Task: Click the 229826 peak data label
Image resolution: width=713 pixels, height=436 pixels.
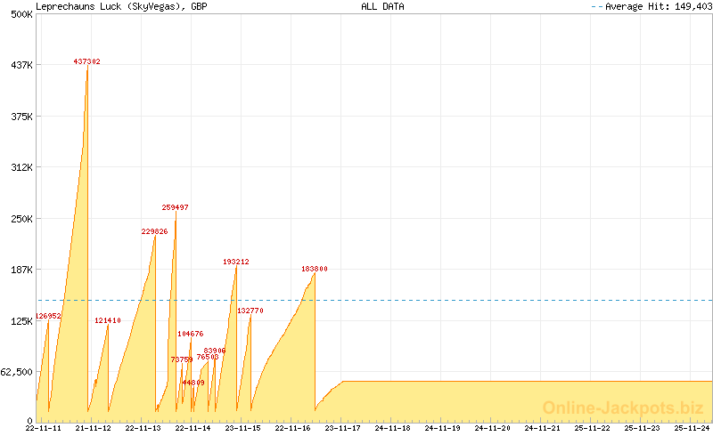Action: (154, 231)
